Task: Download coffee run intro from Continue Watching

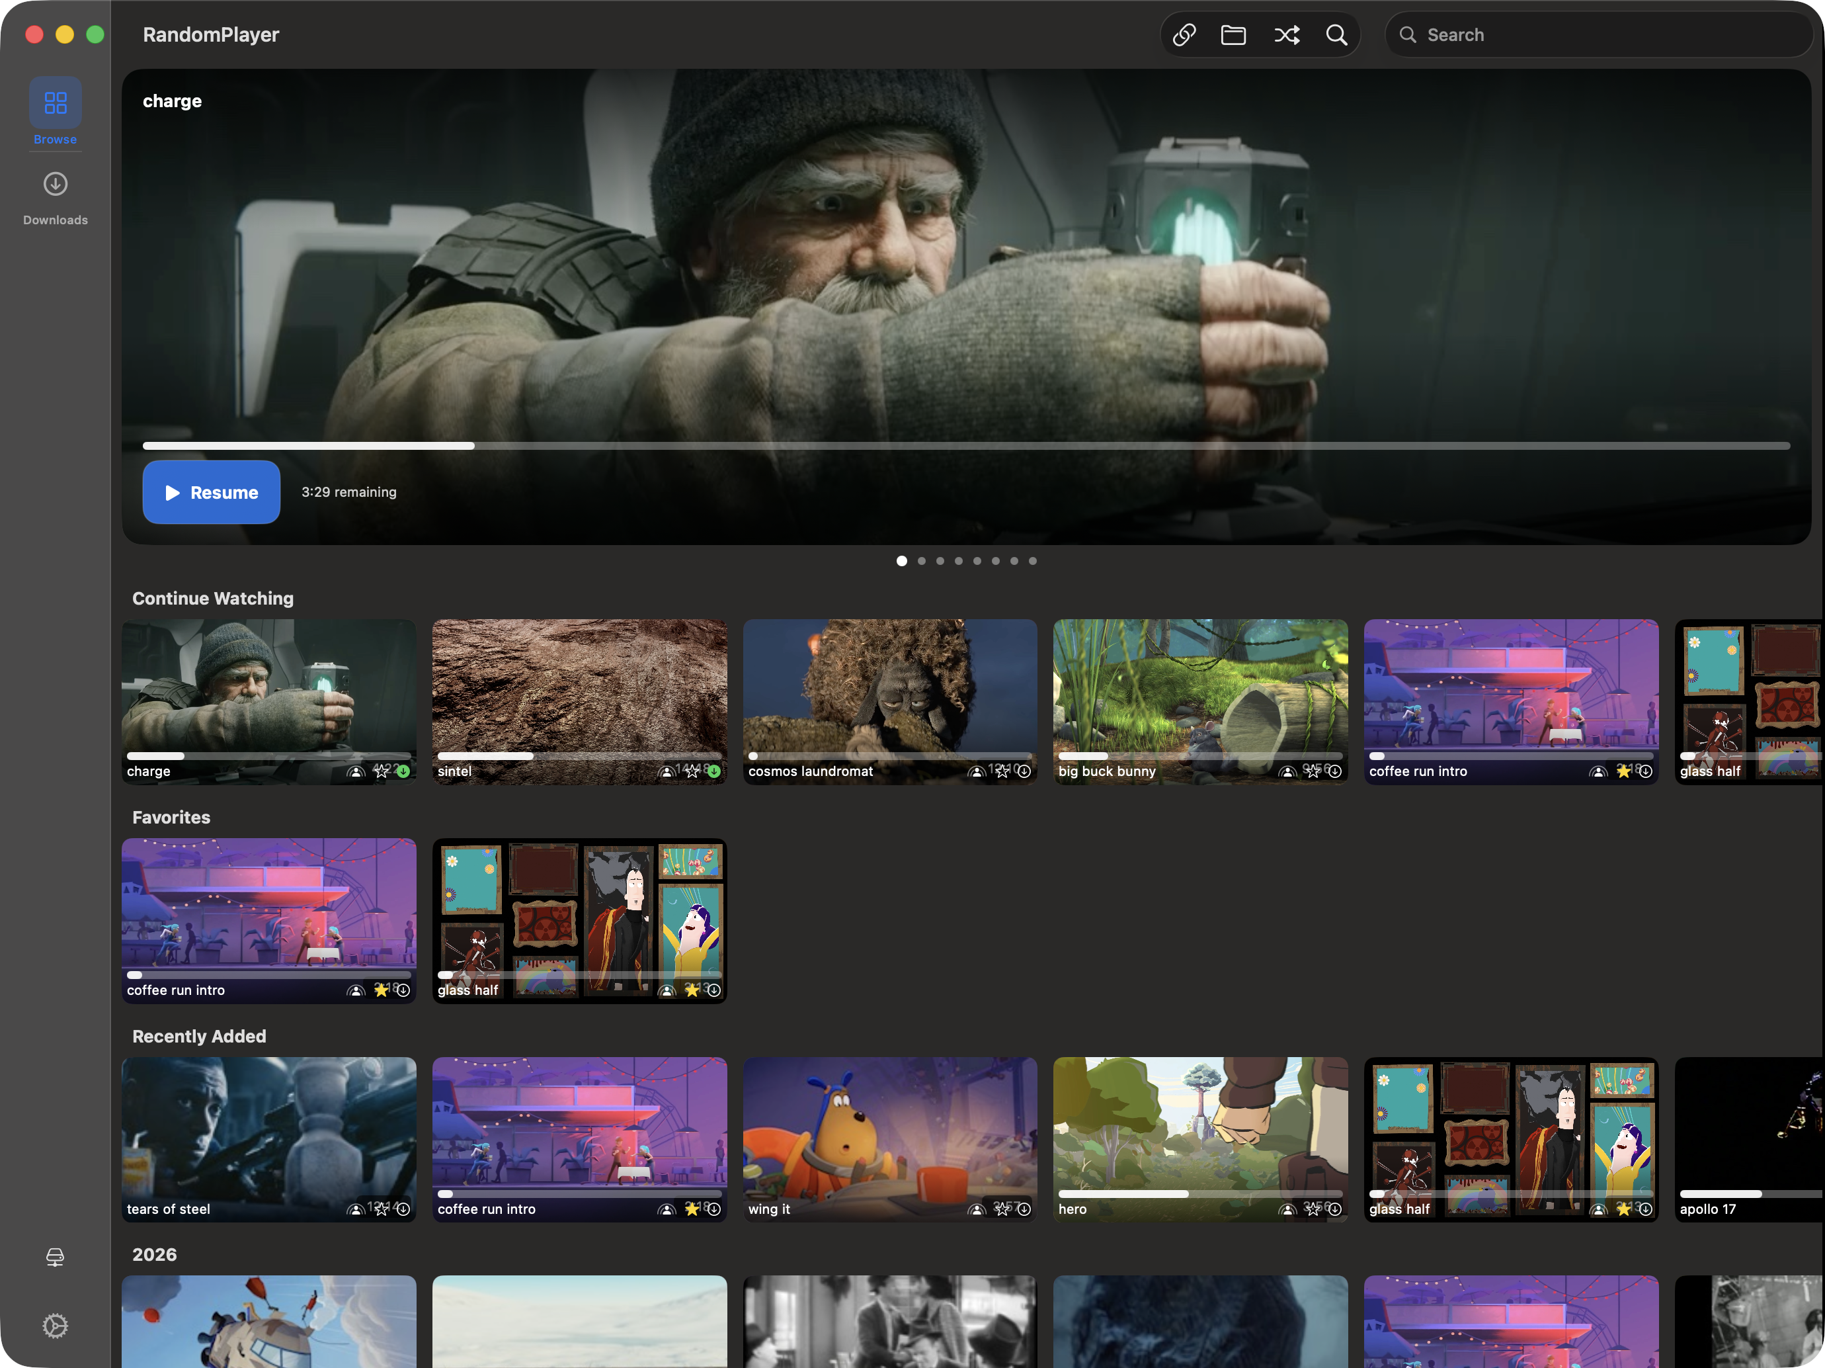Action: click(x=1645, y=771)
